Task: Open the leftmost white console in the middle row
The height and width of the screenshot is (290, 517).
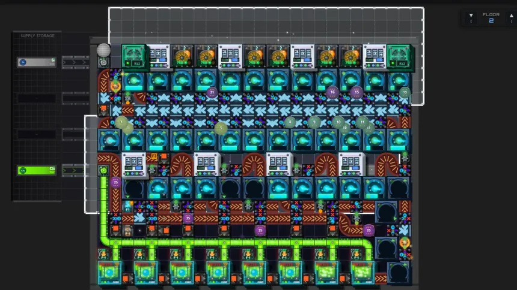Action: coord(134,164)
